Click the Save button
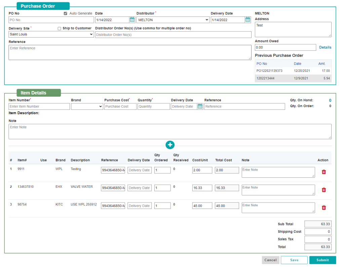This screenshot has width=342, height=267. point(294,260)
